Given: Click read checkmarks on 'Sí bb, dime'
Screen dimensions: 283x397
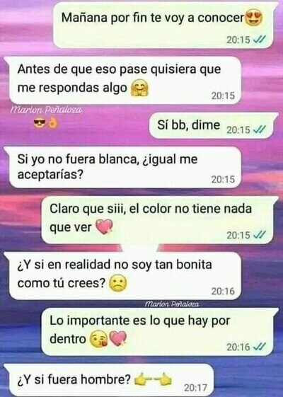Looking at the screenshot, I should [x=260, y=130].
